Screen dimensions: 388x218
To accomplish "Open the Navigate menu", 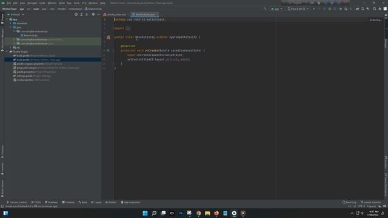I will pos(32,3).
